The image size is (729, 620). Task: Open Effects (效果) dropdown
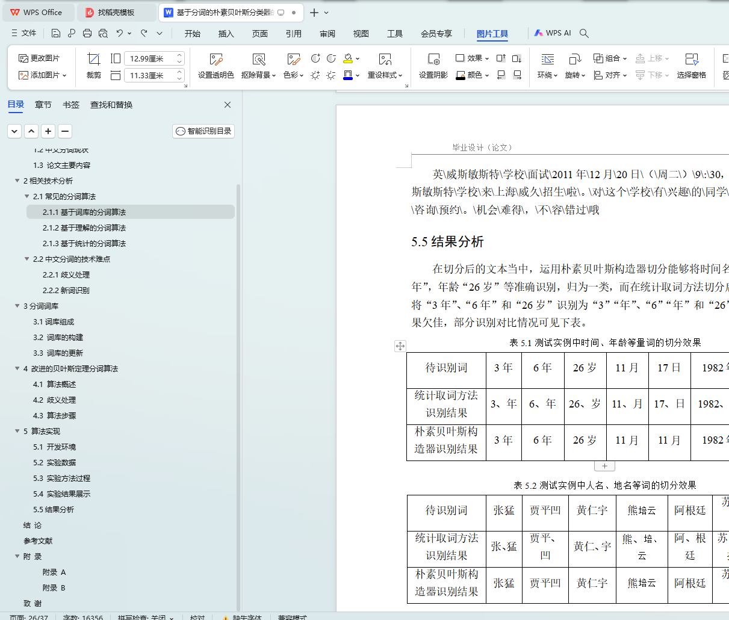pos(473,58)
